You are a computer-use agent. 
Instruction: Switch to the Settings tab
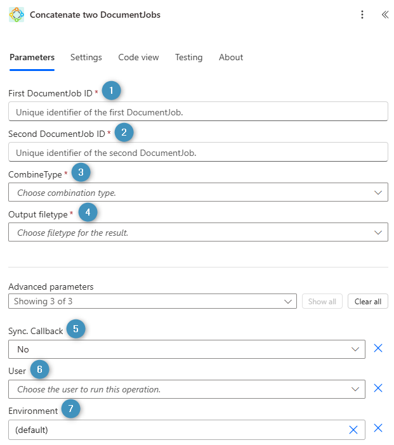click(86, 57)
